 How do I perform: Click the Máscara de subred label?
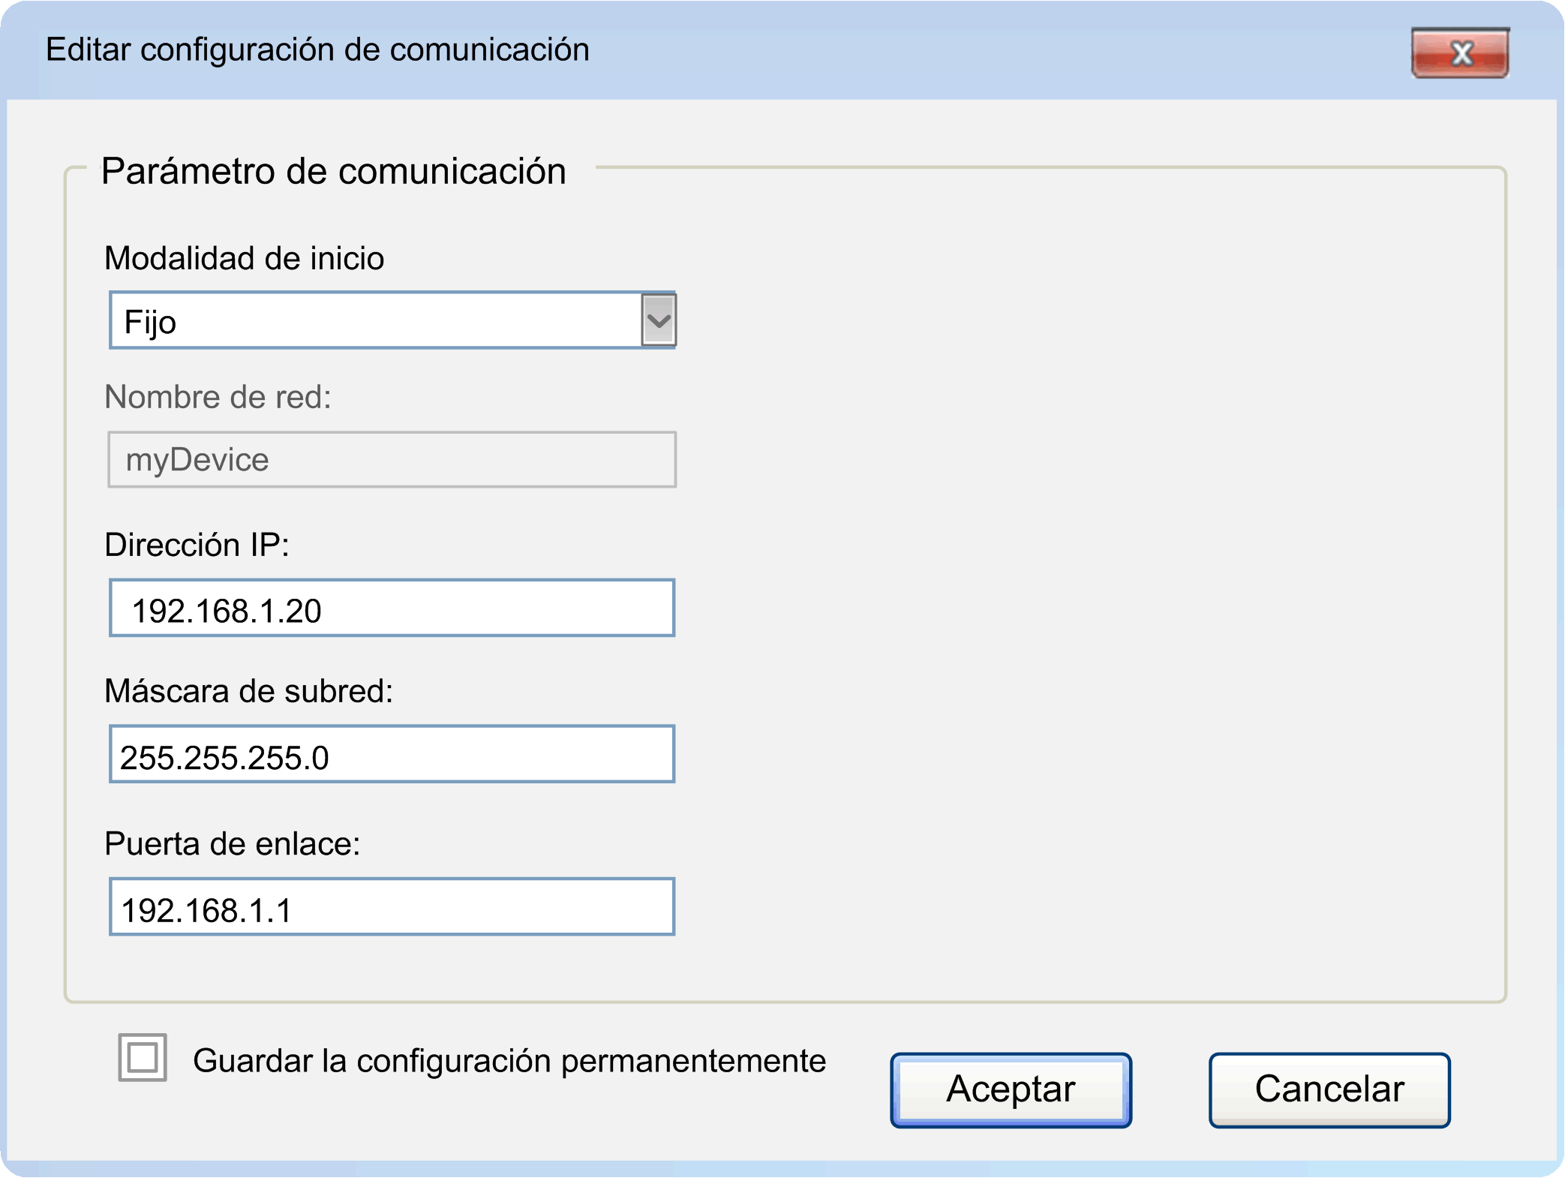click(248, 691)
